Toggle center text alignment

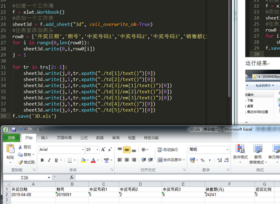(127, 160)
